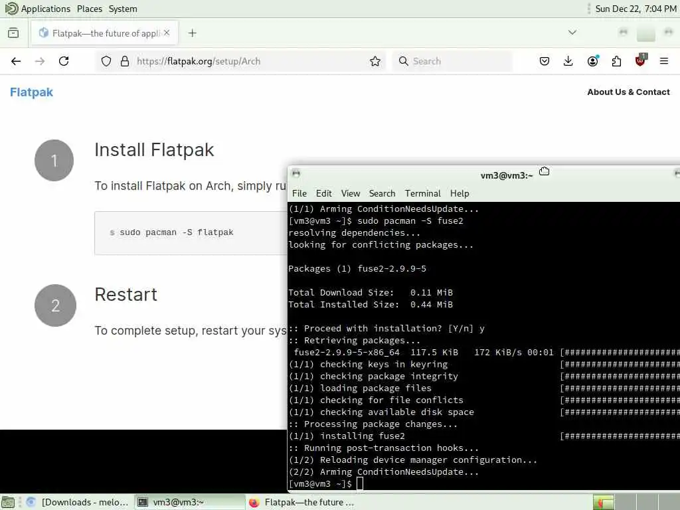Click the step 1 number circle
Screen dimensions: 680x510
[54, 161]
